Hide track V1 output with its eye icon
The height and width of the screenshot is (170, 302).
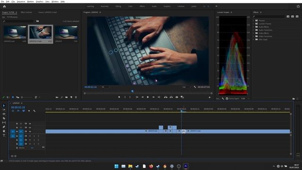[30, 131]
